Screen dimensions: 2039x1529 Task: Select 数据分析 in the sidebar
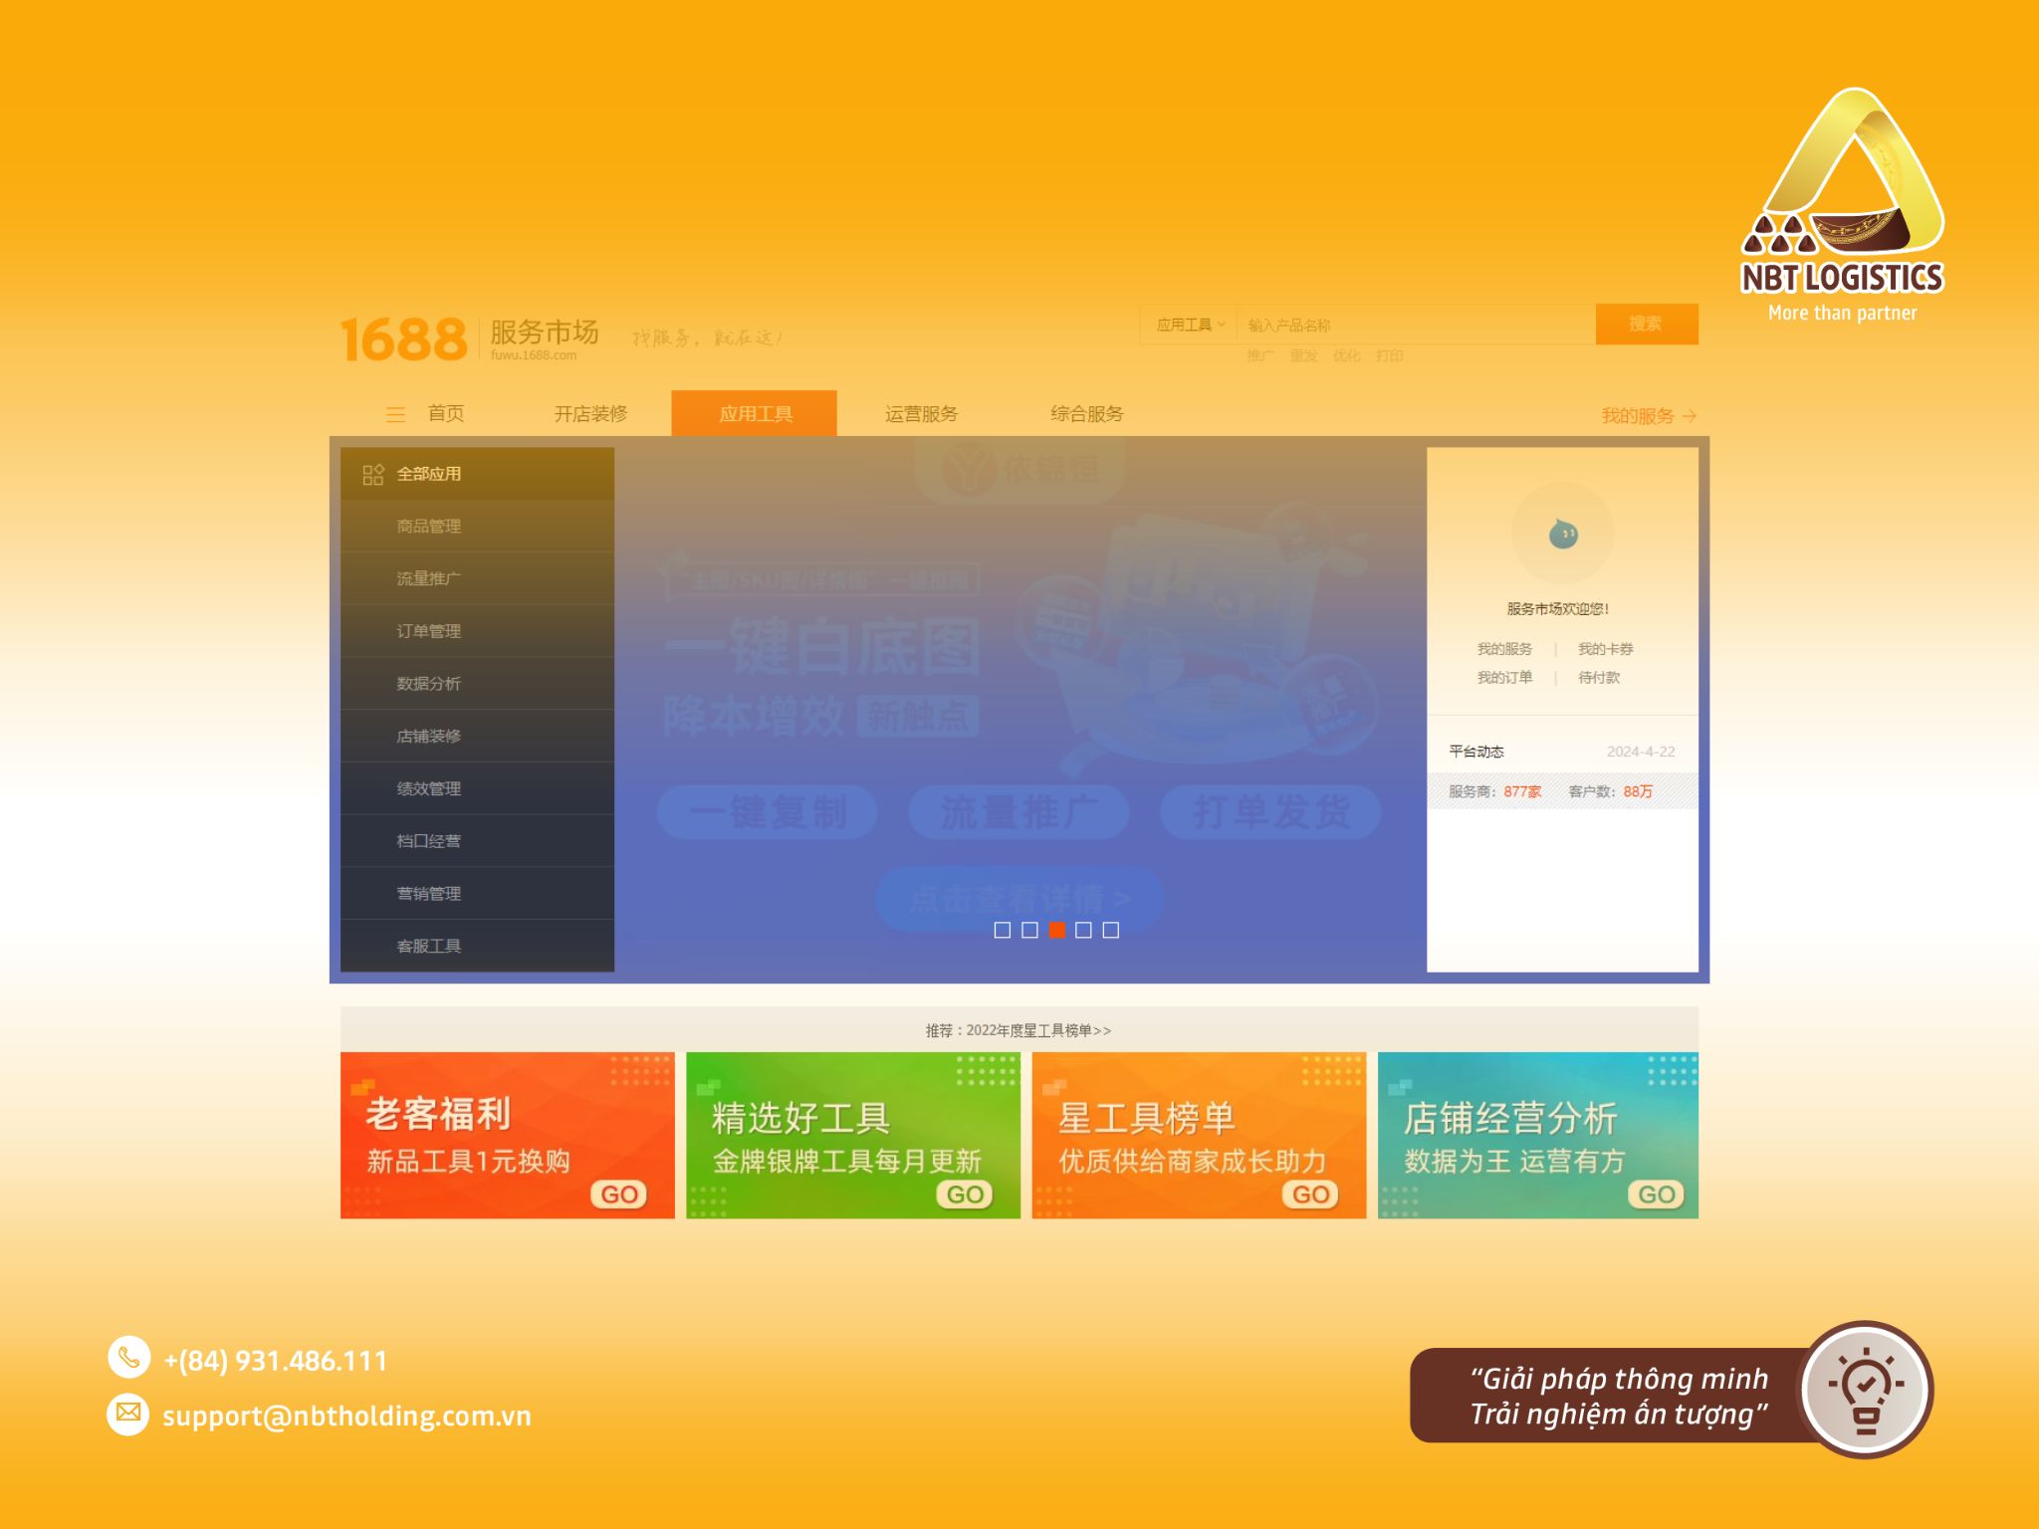coord(477,684)
